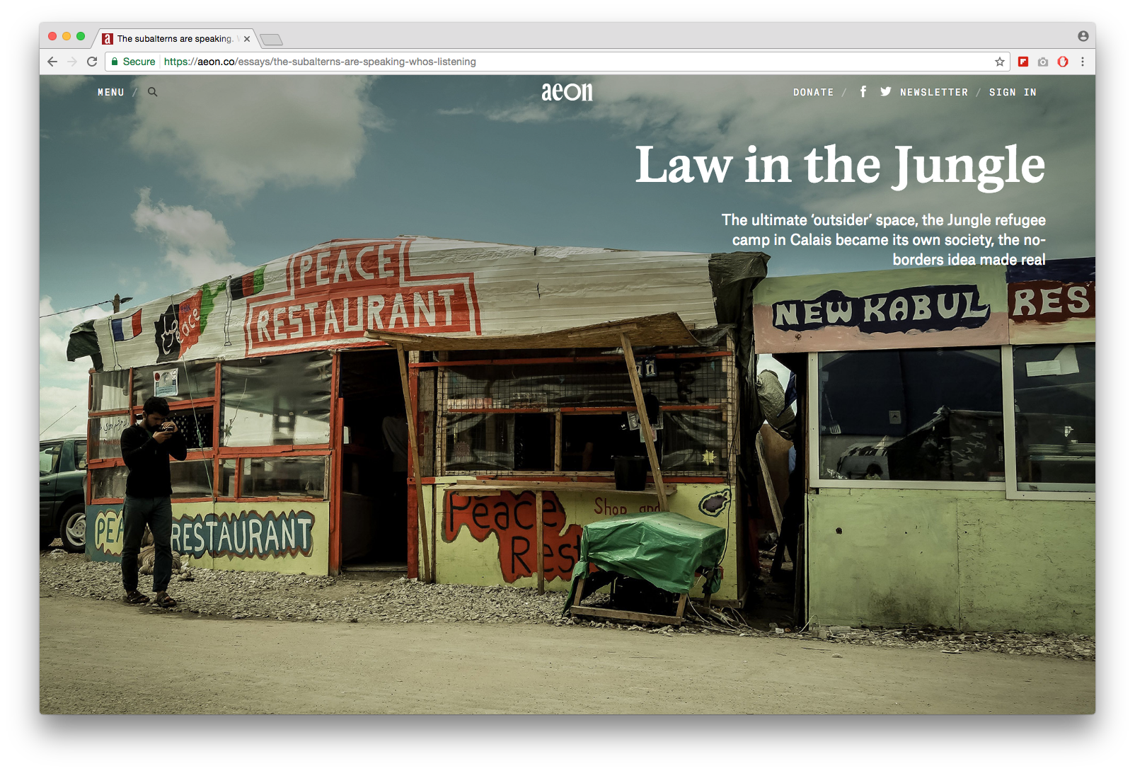Open the Chrome user profile icon
Screen dimensions: 1135x771
(x=1083, y=36)
